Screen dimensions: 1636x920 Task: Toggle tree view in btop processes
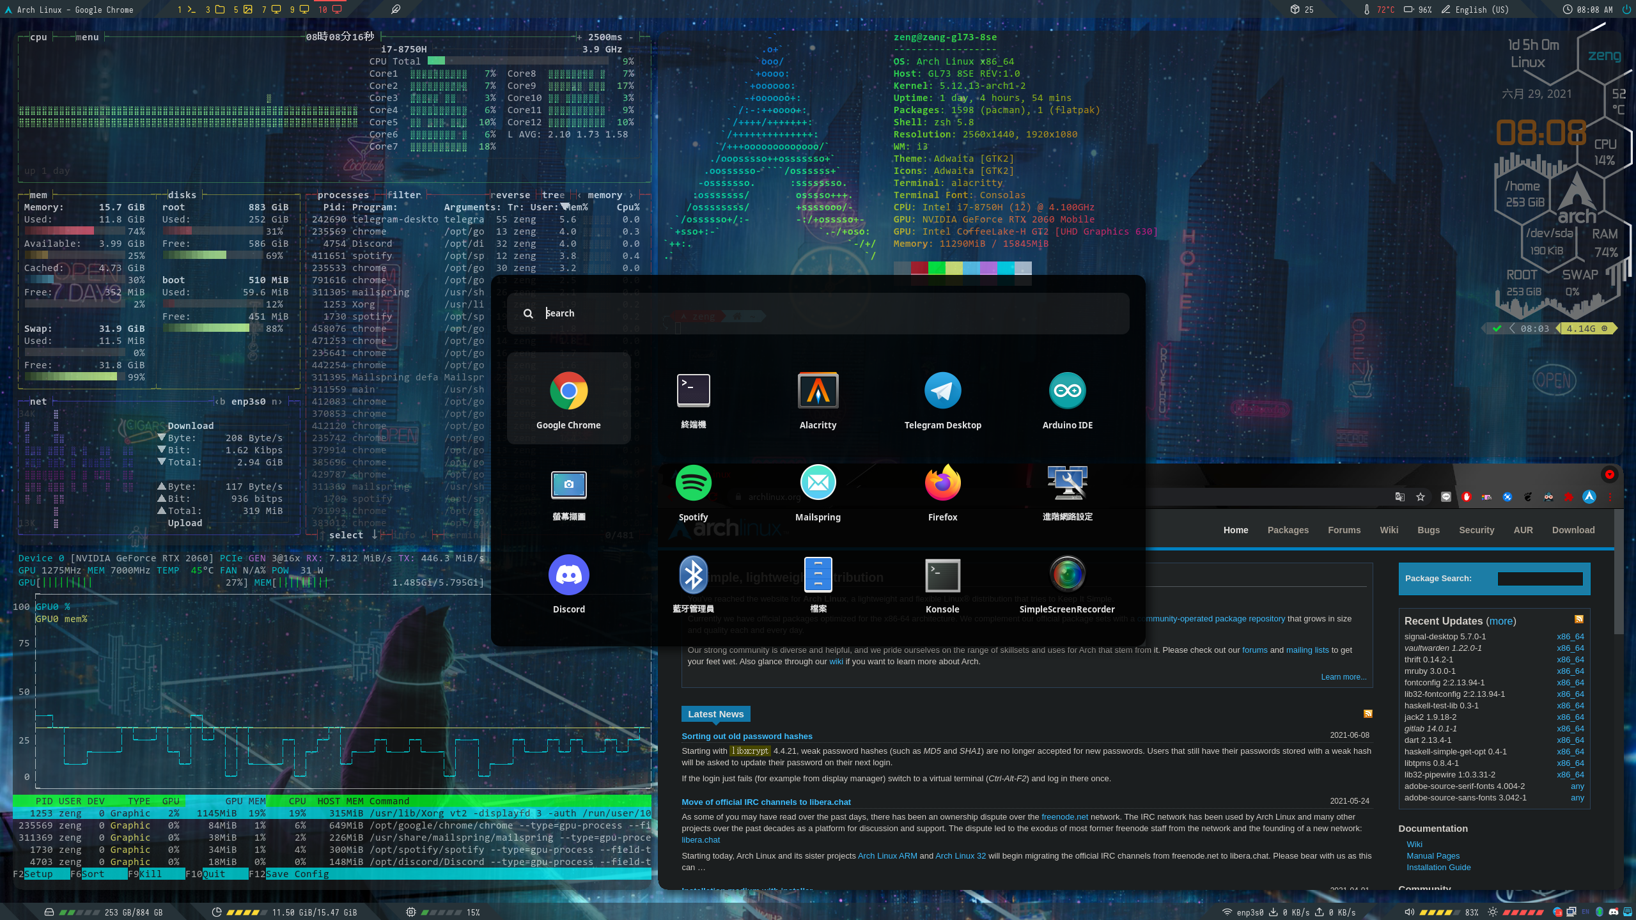click(x=552, y=195)
